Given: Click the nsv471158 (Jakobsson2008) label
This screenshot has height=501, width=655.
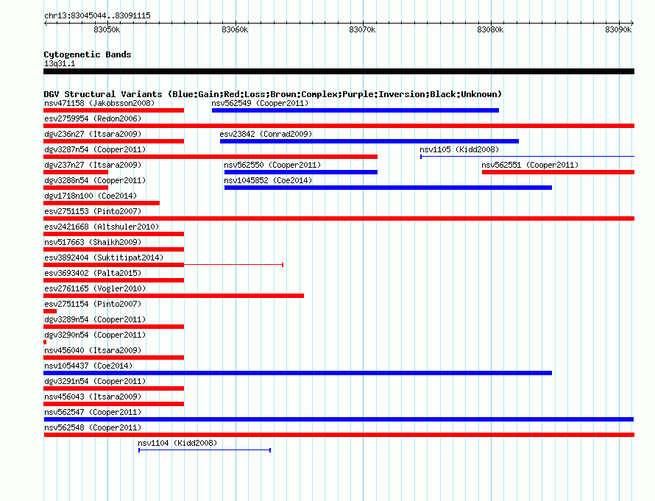Looking at the screenshot, I should (99, 103).
